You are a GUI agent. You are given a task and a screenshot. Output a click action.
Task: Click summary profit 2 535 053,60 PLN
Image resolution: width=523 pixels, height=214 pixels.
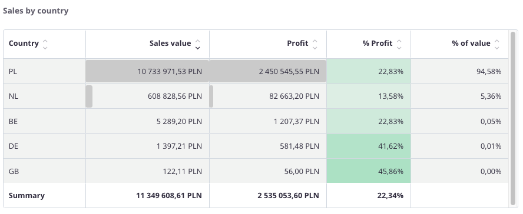[x=288, y=195]
